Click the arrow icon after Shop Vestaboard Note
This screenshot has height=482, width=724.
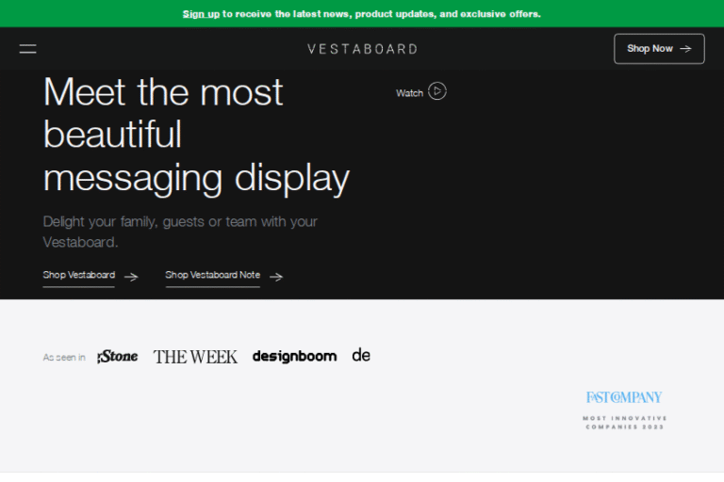[x=276, y=277]
